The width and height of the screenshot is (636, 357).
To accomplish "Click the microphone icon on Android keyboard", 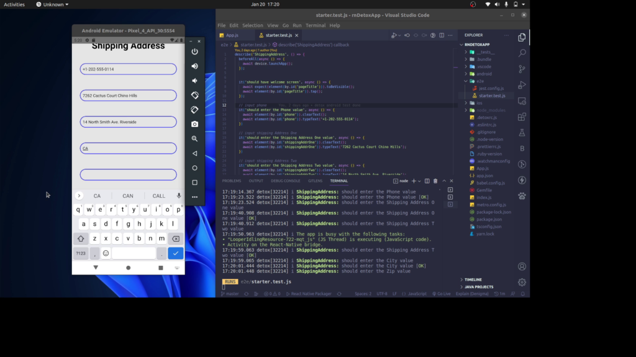I will 178,196.
